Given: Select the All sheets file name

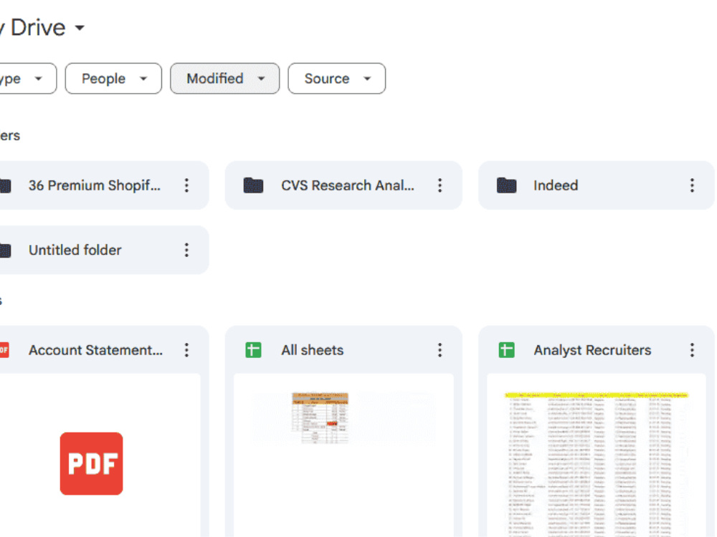Looking at the screenshot, I should pos(313,350).
